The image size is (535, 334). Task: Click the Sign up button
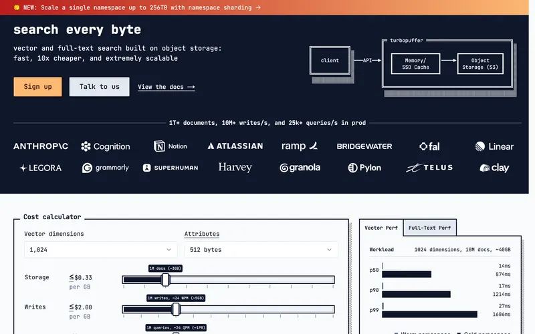tap(38, 87)
